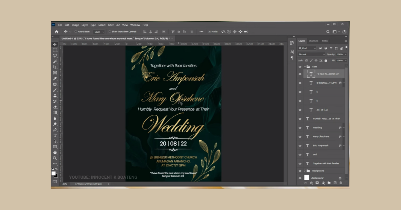Select the Polygonal Lasso tool
The height and width of the screenshot is (210, 401).
pyautogui.click(x=55, y=56)
